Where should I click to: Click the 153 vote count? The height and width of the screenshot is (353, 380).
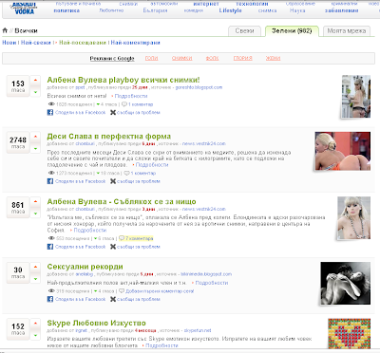[18, 84]
